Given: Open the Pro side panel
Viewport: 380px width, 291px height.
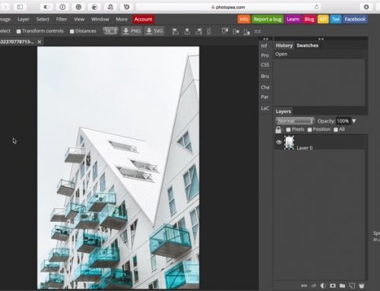Looking at the screenshot, I should 264,55.
